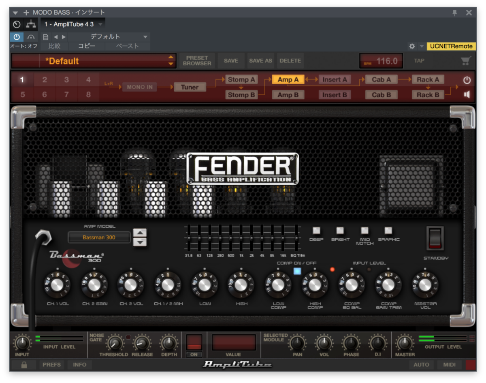Click the 250 Hz EQ slider

click(220, 238)
